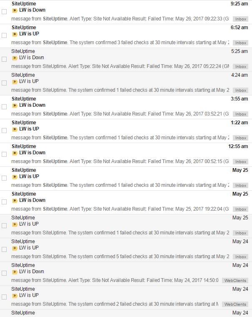Click the Inbox label on the 6:52 am email
The height and width of the screenshot is (317, 252).
pyautogui.click(x=240, y=43)
